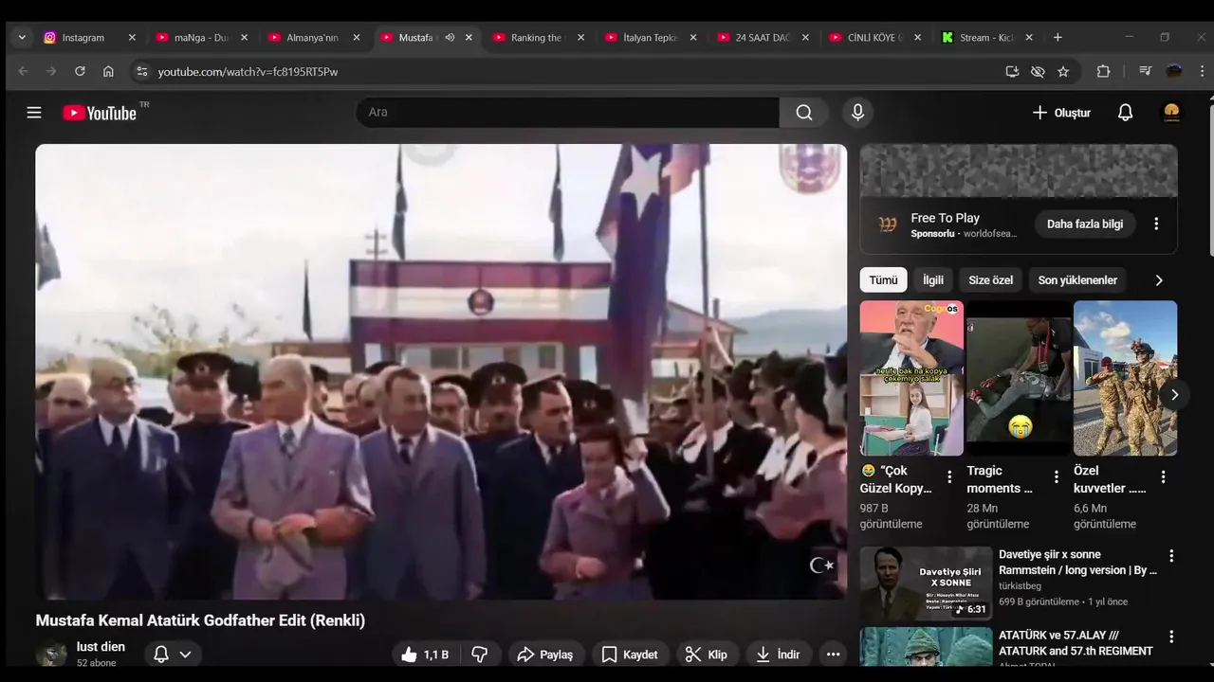
Task: Bookmark this page with the star
Action: tap(1063, 71)
